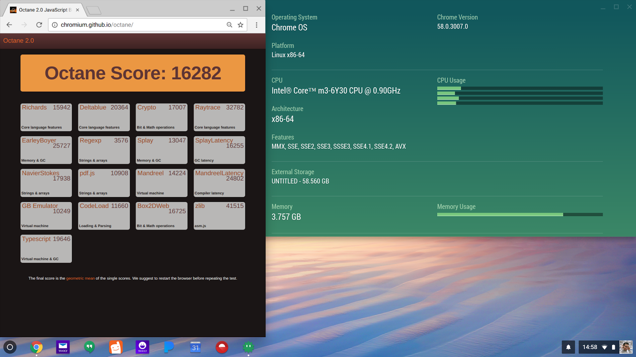636x357 pixels.
Task: Bookmark this page with the star icon
Action: pos(240,25)
